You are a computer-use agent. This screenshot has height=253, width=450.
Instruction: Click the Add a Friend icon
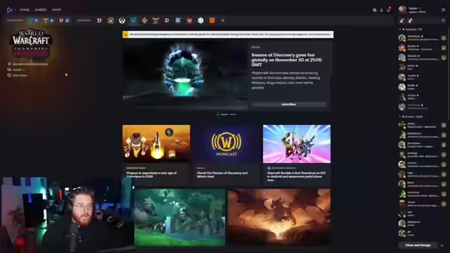point(402,20)
